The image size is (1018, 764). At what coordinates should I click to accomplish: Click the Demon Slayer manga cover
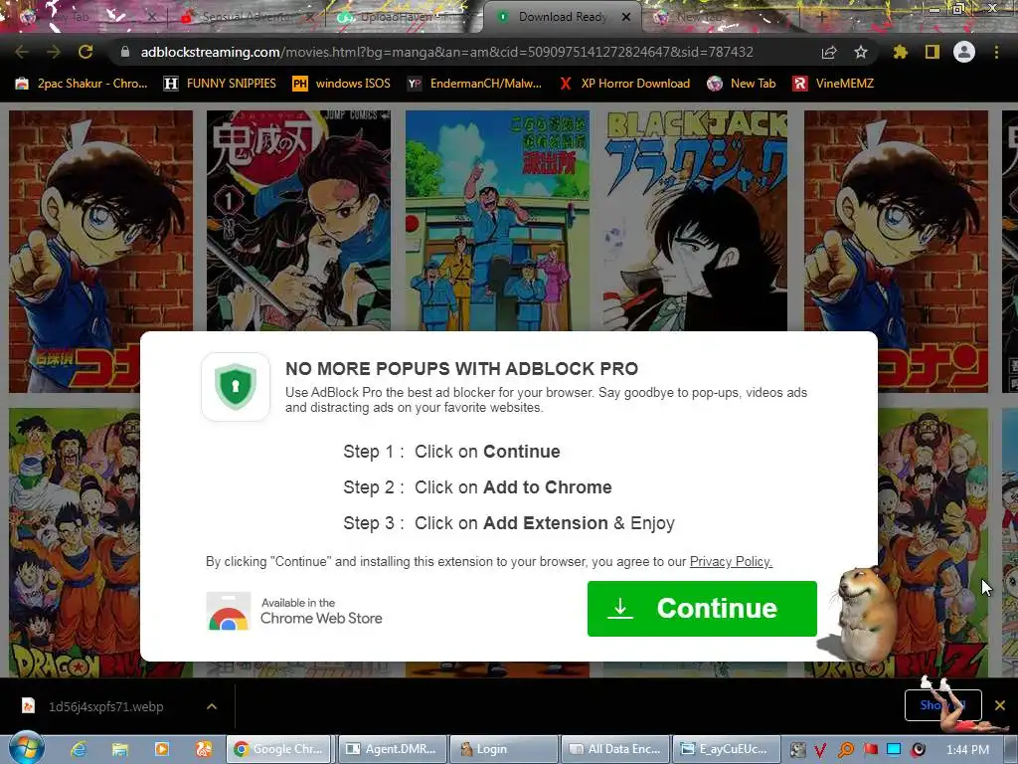click(298, 221)
